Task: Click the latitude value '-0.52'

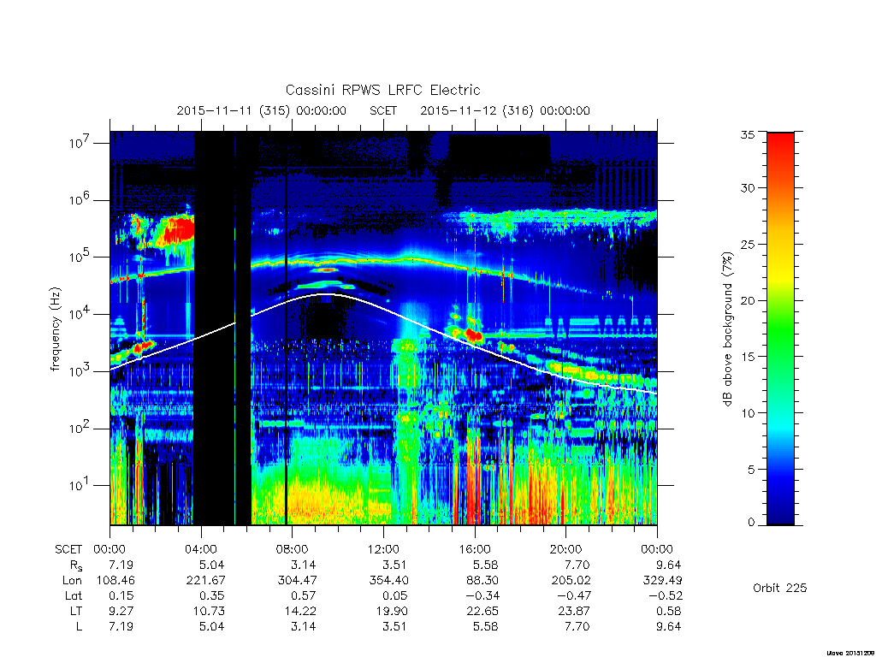Action: [666, 595]
